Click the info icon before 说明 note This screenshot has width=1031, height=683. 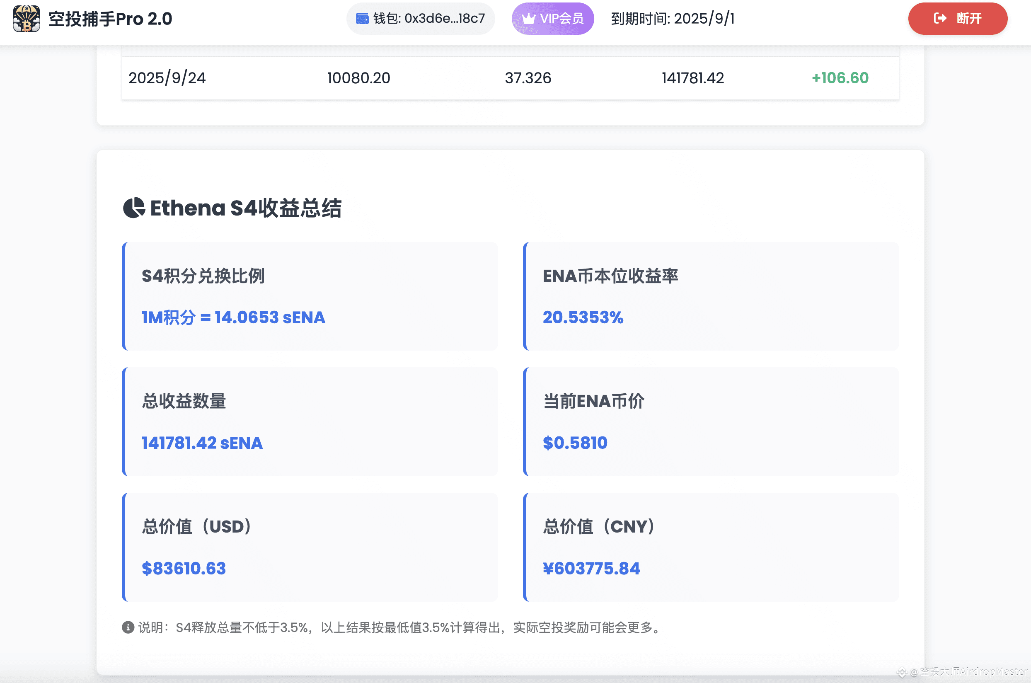(x=128, y=627)
